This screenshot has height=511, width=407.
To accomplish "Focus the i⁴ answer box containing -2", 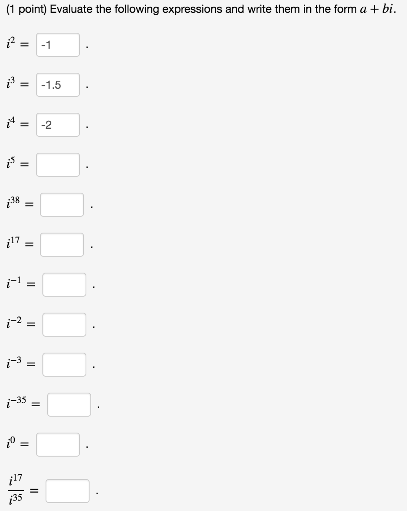I will (58, 125).
